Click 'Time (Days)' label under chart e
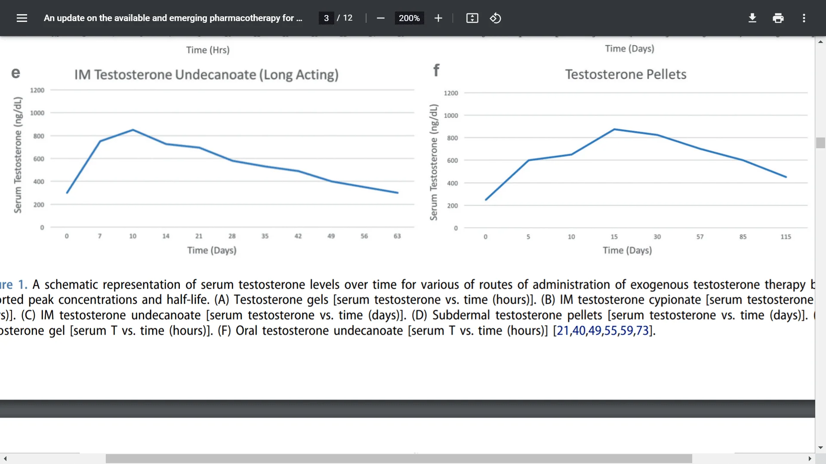826x464 pixels. (x=212, y=250)
